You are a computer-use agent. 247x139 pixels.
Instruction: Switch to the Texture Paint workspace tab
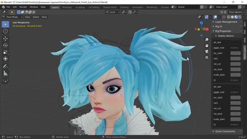click(110, 7)
